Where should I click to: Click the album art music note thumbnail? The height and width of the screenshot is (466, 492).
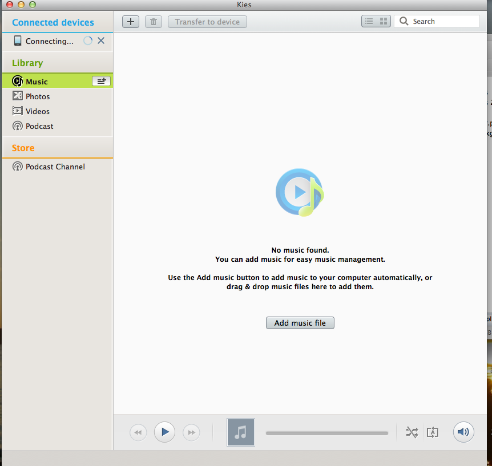(x=241, y=432)
